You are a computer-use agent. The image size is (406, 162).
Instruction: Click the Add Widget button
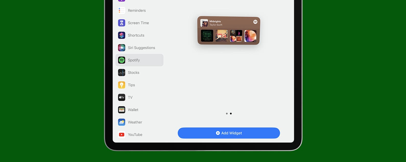tap(229, 133)
